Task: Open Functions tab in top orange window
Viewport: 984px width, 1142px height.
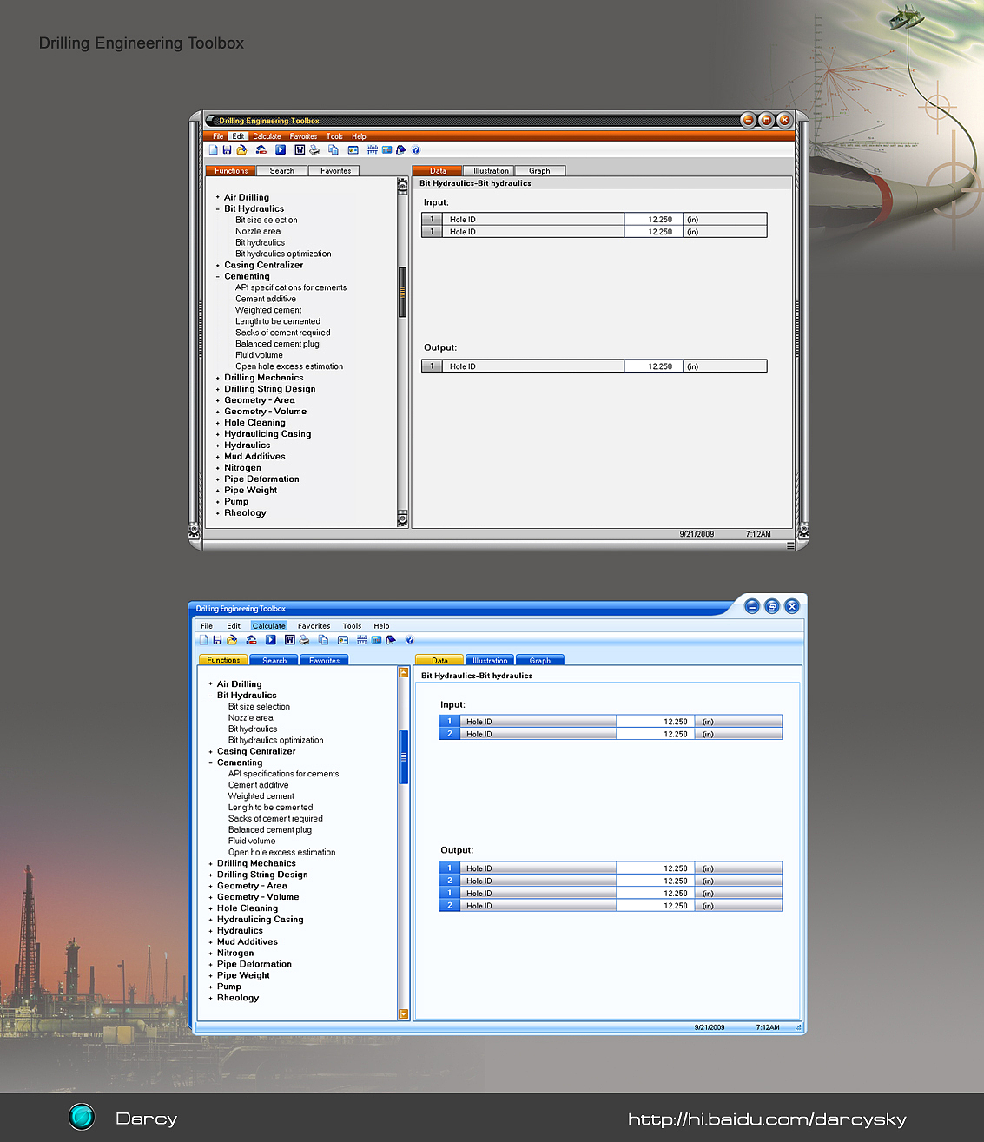Action: [x=232, y=171]
